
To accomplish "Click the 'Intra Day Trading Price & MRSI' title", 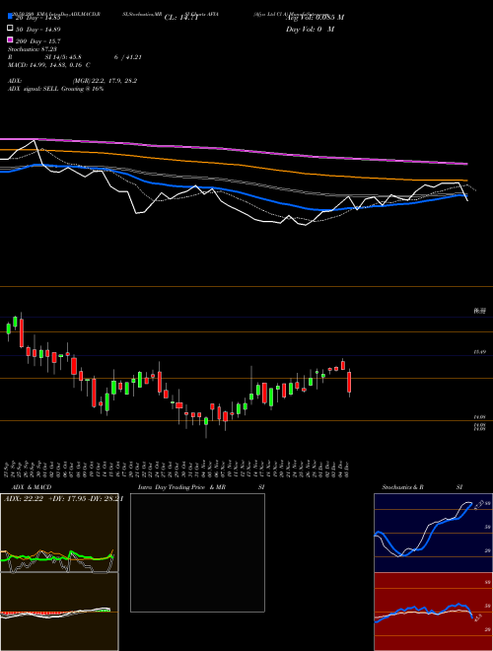I will [x=201, y=487].
